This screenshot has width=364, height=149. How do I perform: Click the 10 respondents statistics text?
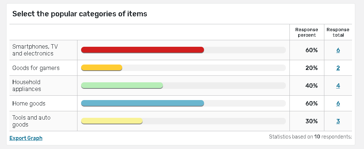click(310, 137)
